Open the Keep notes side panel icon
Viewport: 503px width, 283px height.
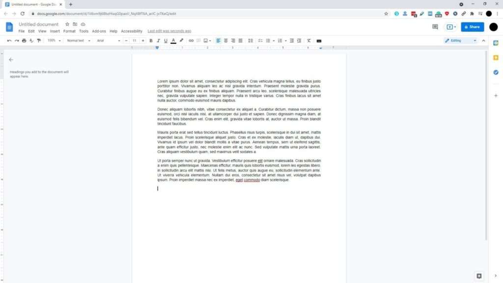[496, 58]
